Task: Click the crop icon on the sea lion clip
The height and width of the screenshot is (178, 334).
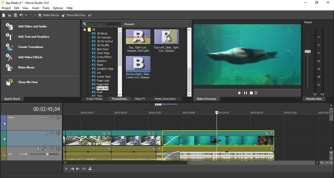Action: pos(266,133)
